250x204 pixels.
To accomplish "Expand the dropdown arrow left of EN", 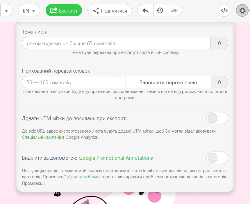I will pyautogui.click(x=6, y=11).
